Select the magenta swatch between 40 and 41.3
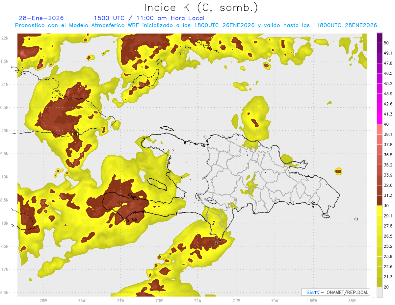This screenshot has width=395, height=305. [380, 119]
